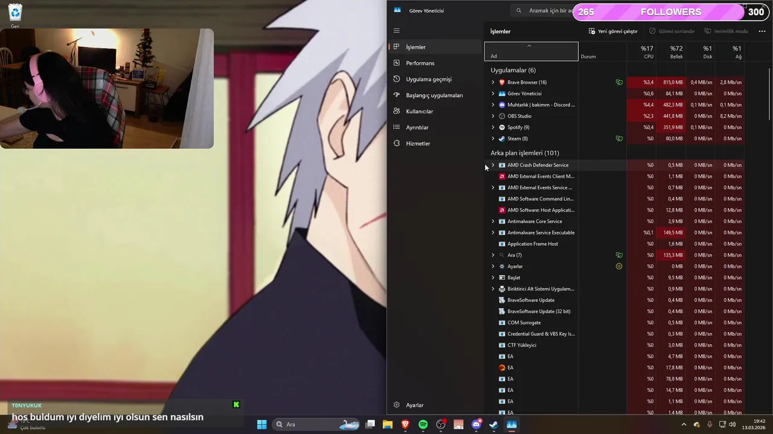Select the OBS Studio process icon
This screenshot has height=434, width=773.
pos(501,116)
